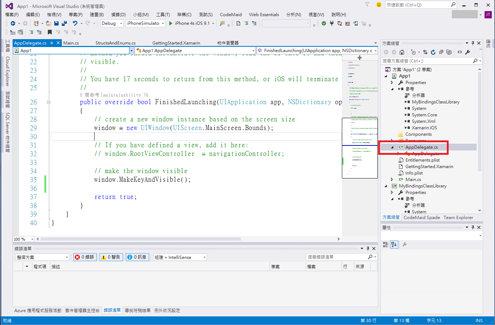Image resolution: width=495 pixels, height=325 pixels.
Task: Collapse the FinishedLaunching method outline toggle
Action: coord(49,102)
